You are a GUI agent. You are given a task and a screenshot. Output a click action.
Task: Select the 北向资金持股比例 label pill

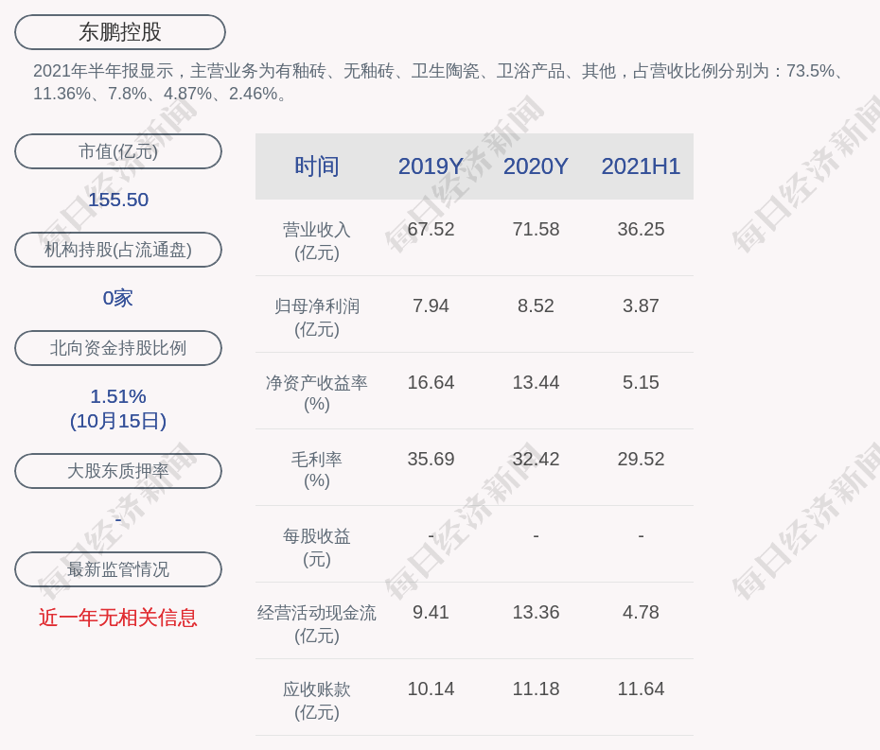click(118, 348)
